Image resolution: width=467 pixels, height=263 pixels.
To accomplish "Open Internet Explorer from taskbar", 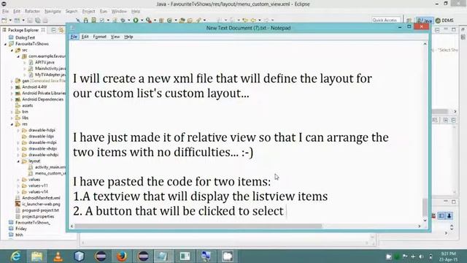I will 15,256.
